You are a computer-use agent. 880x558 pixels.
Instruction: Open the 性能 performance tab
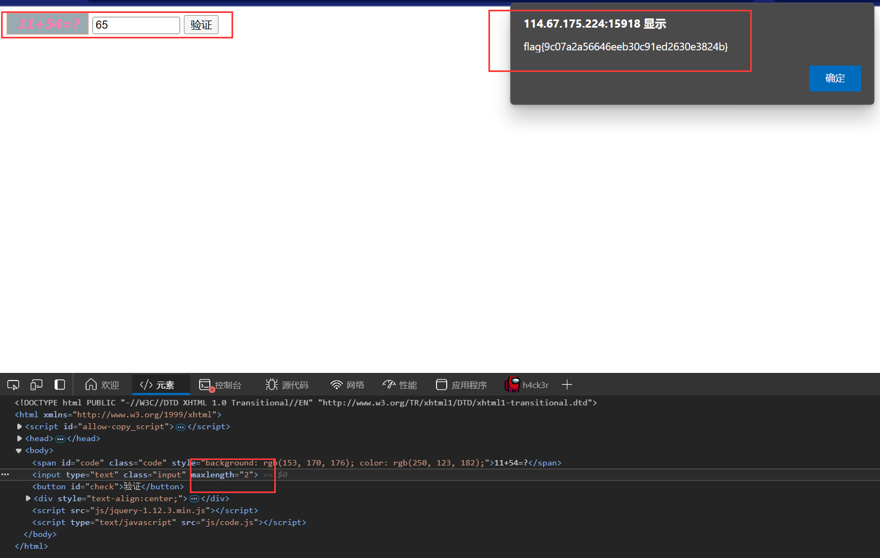[400, 385]
